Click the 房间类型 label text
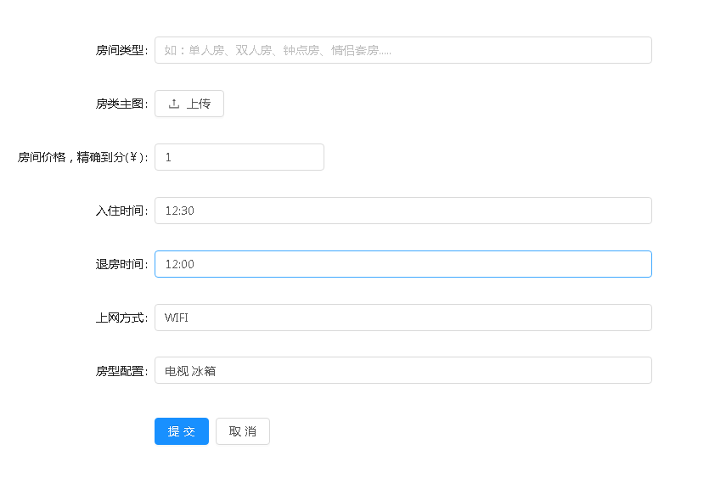This screenshot has width=715, height=478. (x=121, y=50)
